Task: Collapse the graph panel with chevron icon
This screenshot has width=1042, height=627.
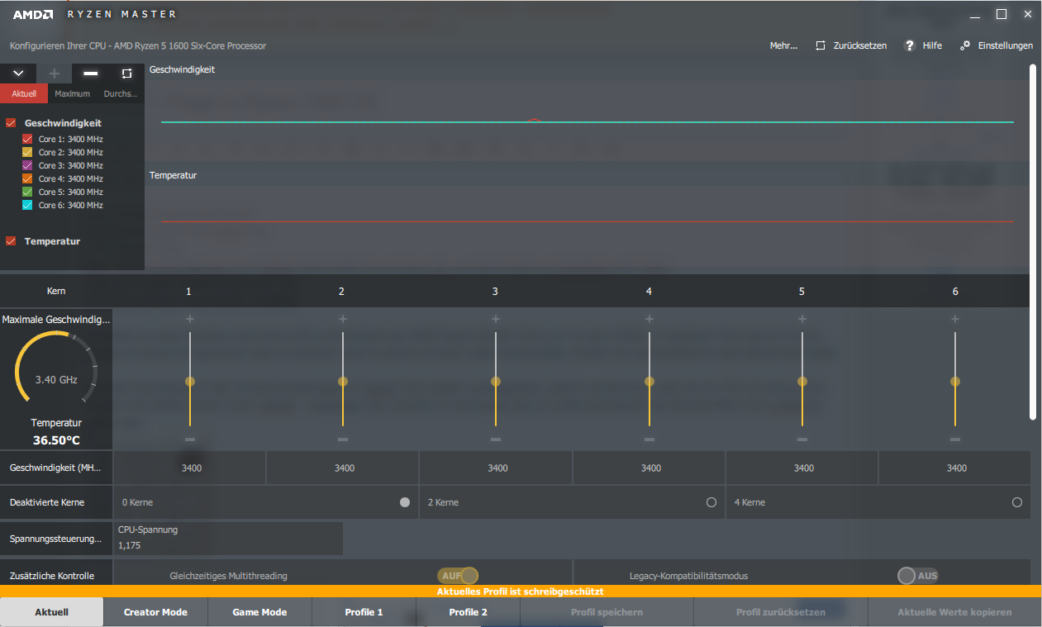Action: point(18,74)
